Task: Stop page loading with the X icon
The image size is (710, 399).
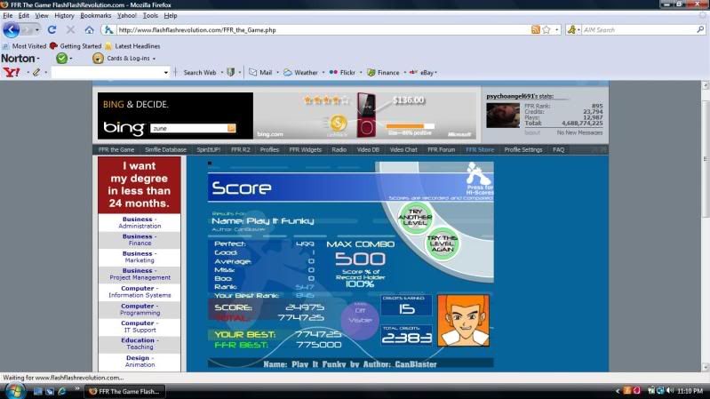Action: pos(70,29)
